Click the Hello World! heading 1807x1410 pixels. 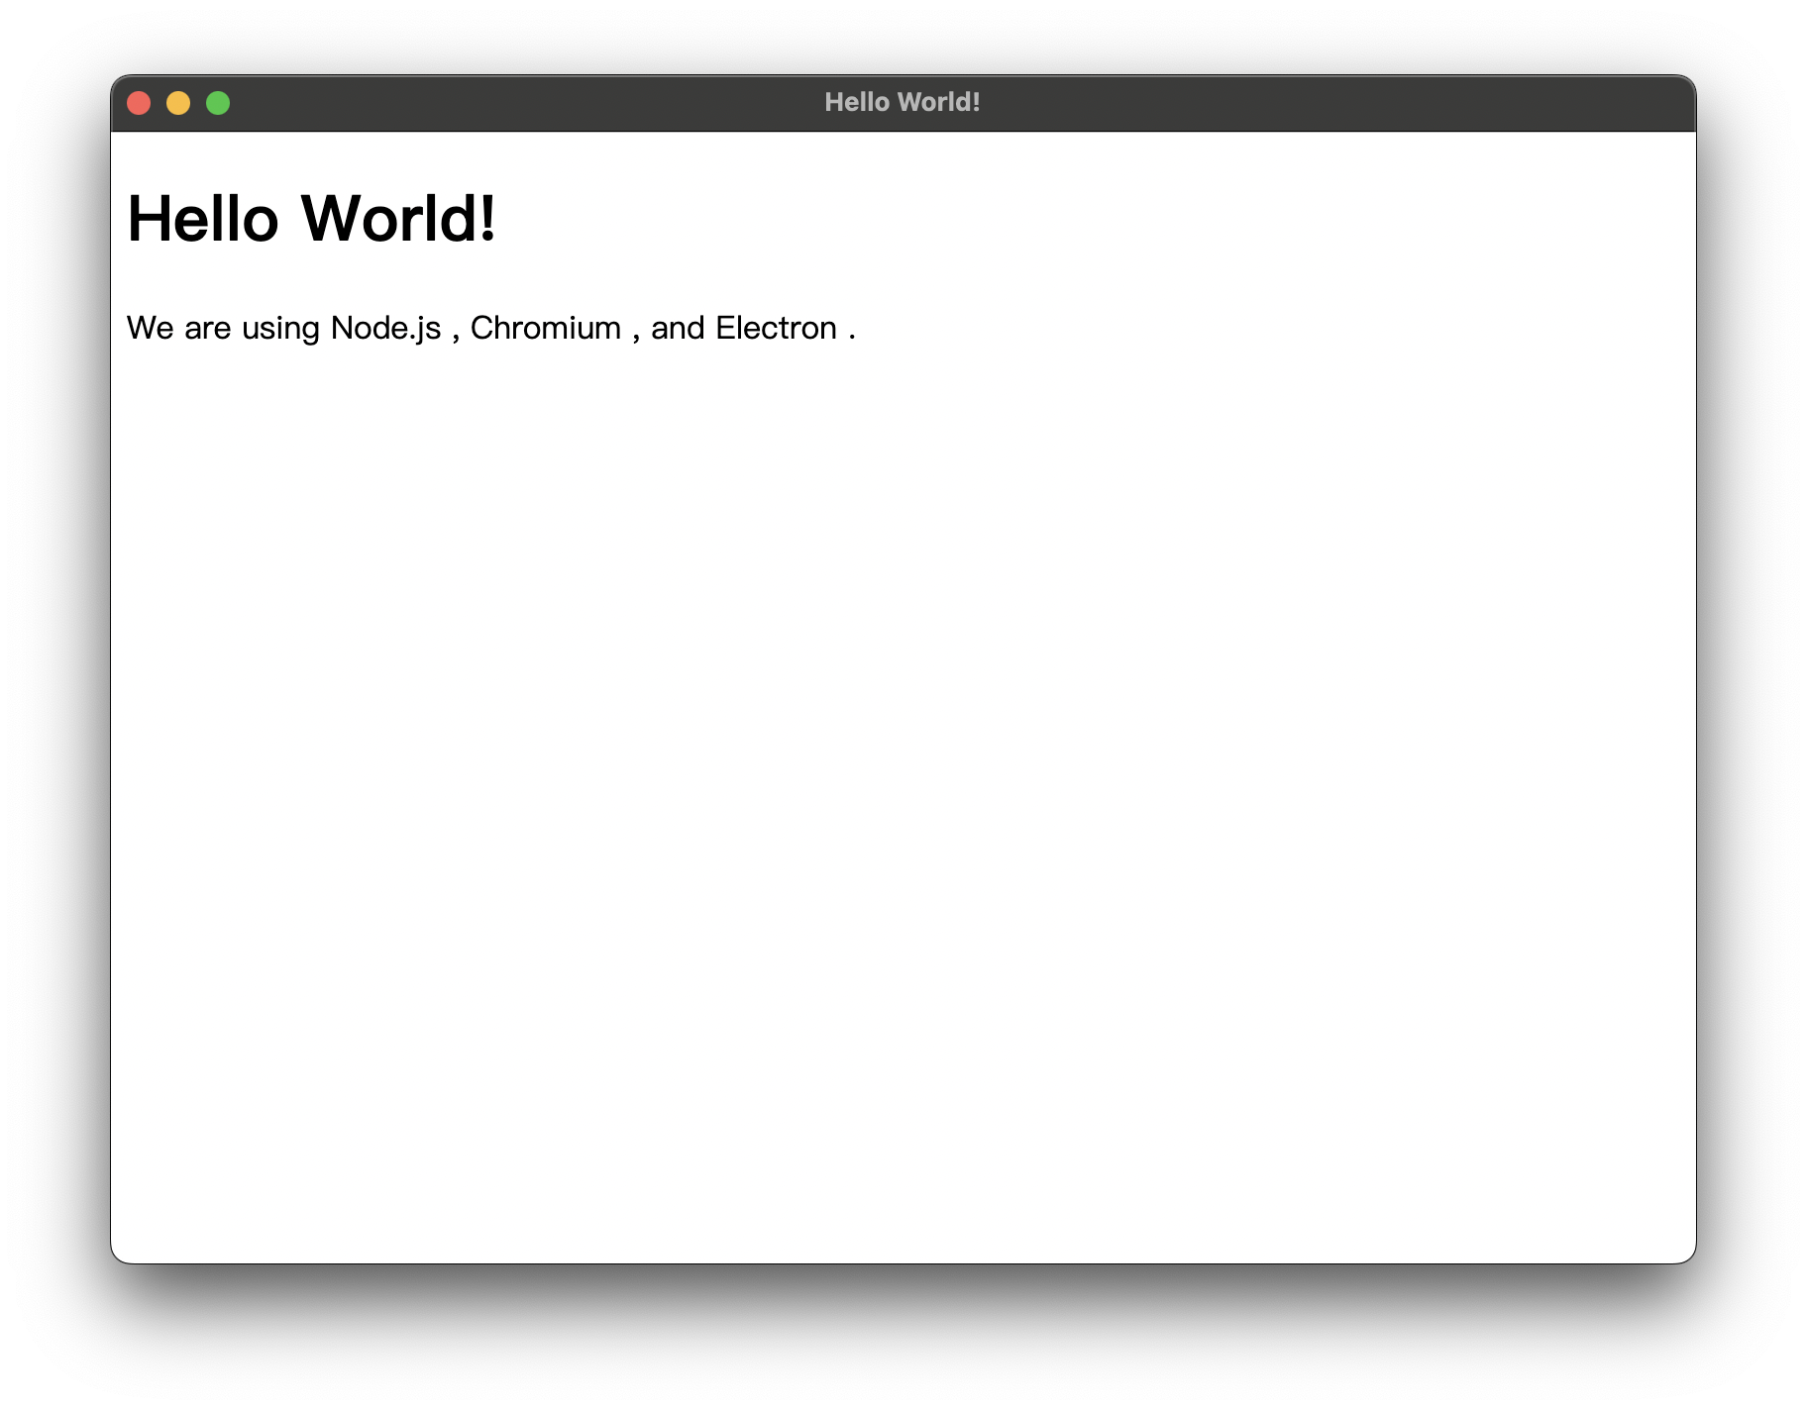(314, 219)
